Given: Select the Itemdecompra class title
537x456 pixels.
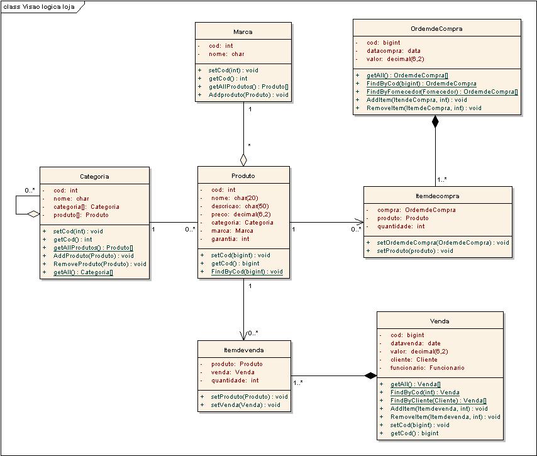Looking at the screenshot, I should [x=438, y=196].
